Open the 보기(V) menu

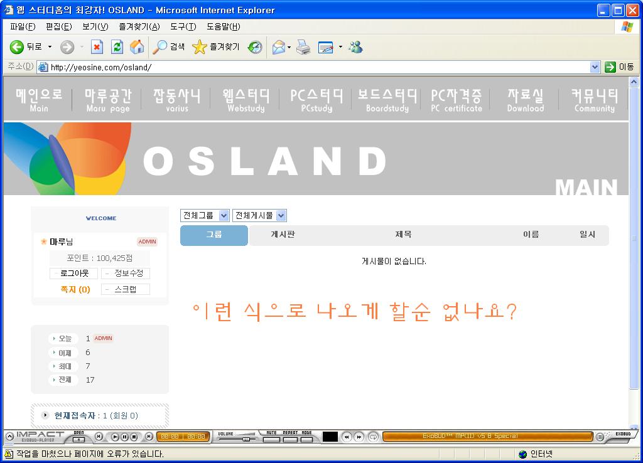(95, 26)
